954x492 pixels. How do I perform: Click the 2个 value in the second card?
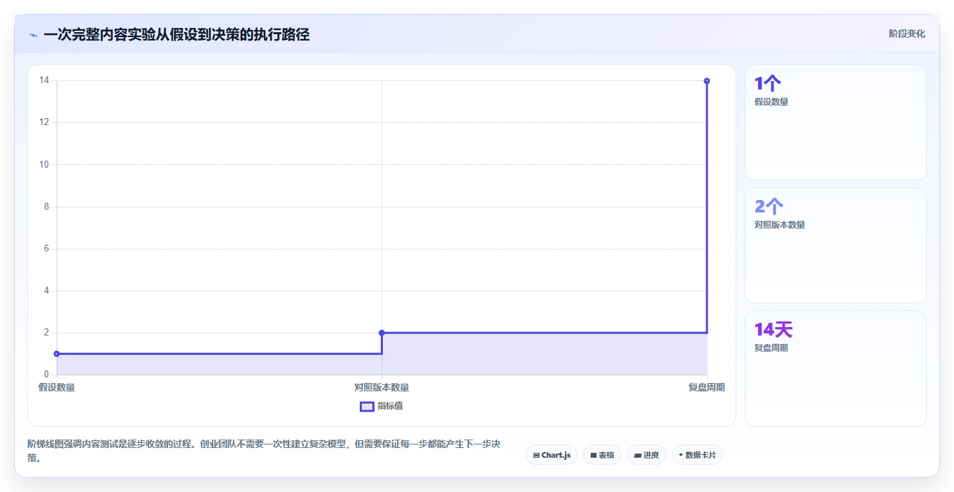(x=769, y=207)
